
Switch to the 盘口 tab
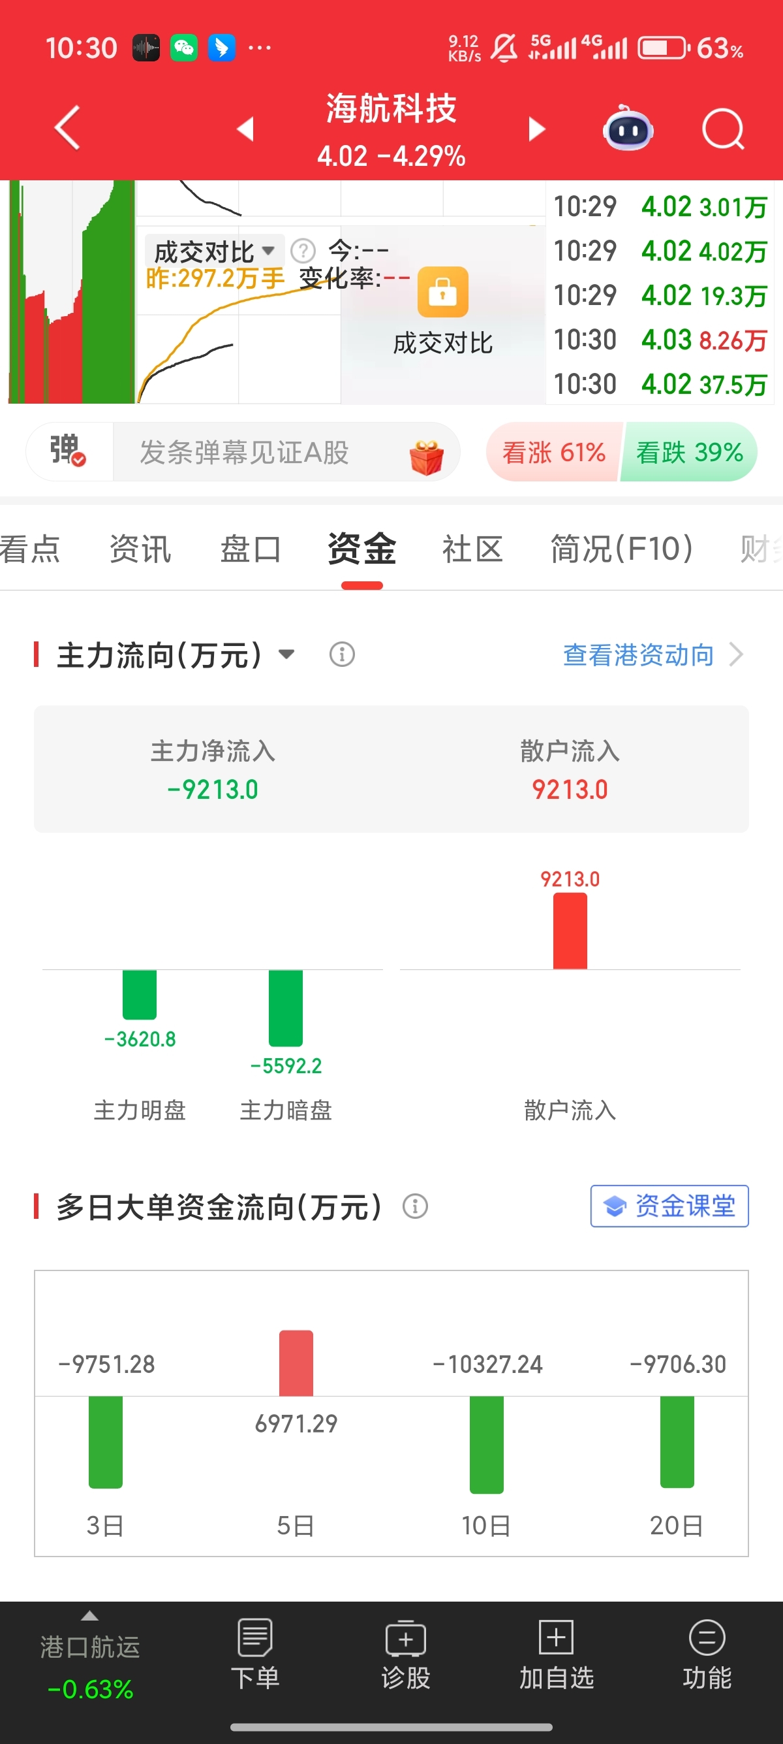pos(250,549)
